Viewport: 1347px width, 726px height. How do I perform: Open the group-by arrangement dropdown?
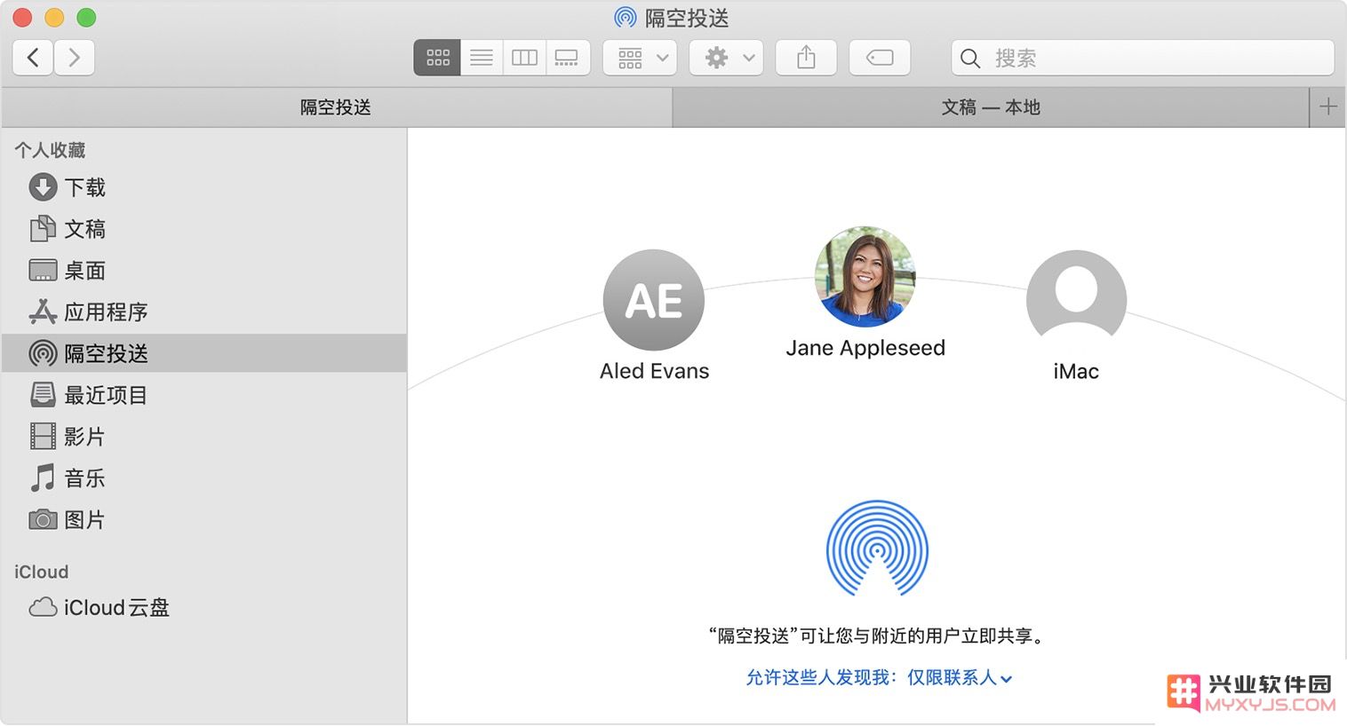[x=640, y=58]
